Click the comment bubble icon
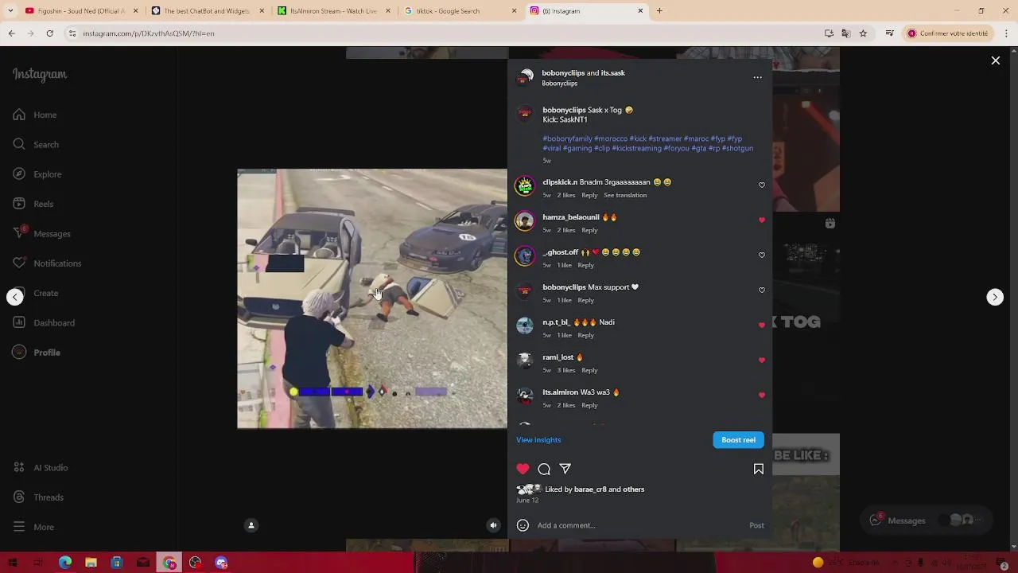Image resolution: width=1018 pixels, height=573 pixels. click(544, 469)
